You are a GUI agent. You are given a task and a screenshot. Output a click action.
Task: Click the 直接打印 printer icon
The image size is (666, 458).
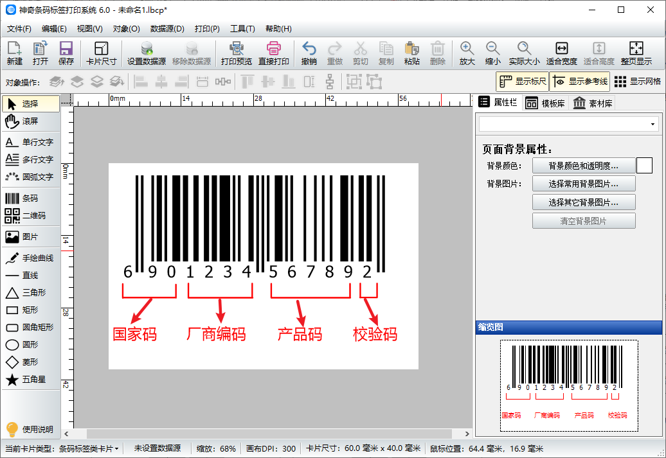pos(274,53)
